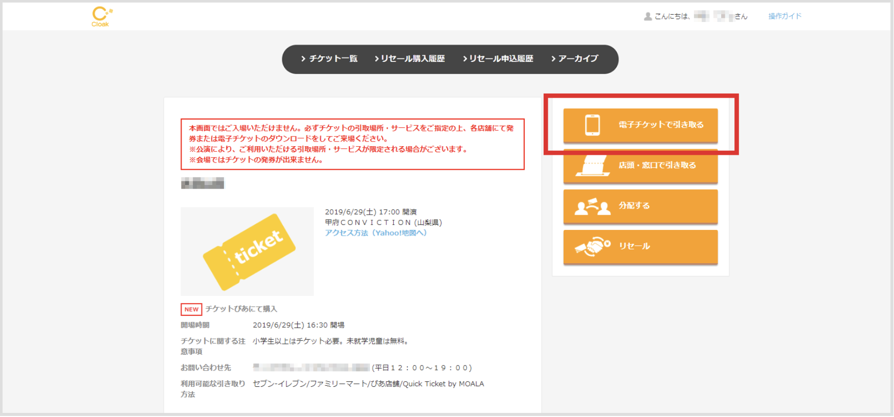The image size is (894, 417).
Task: Click the people icon on 分配する
Action: pyautogui.click(x=592, y=206)
